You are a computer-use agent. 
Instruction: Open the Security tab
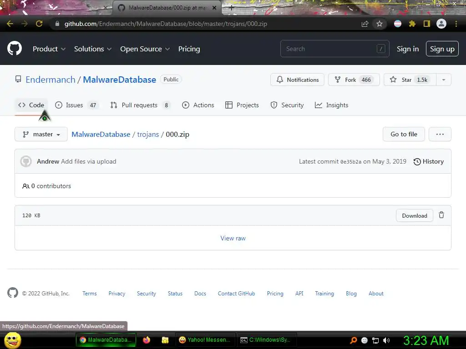(287, 105)
